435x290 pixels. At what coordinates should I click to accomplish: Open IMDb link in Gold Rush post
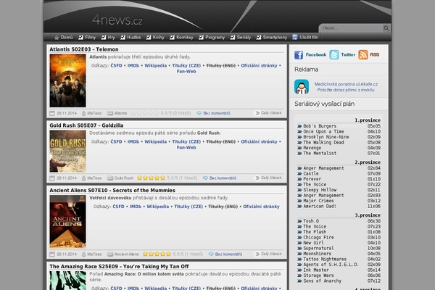[x=133, y=142]
